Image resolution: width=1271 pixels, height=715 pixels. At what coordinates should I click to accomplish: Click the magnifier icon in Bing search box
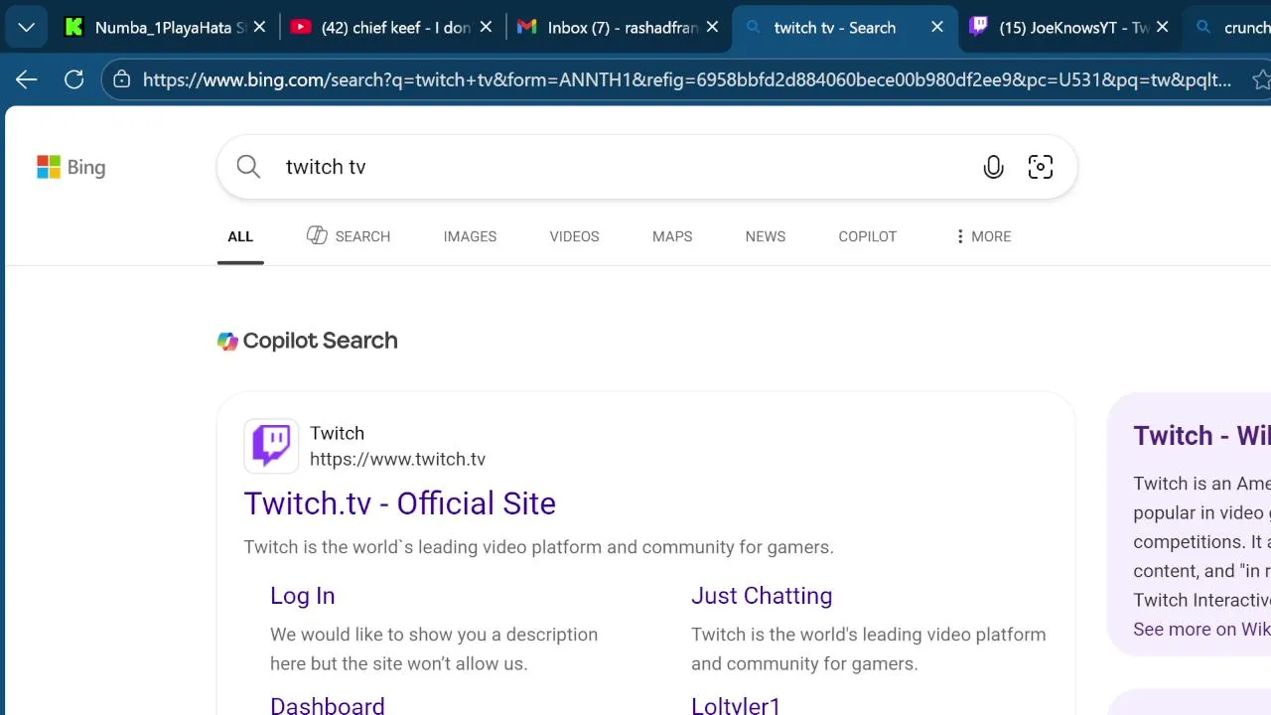pyautogui.click(x=248, y=167)
